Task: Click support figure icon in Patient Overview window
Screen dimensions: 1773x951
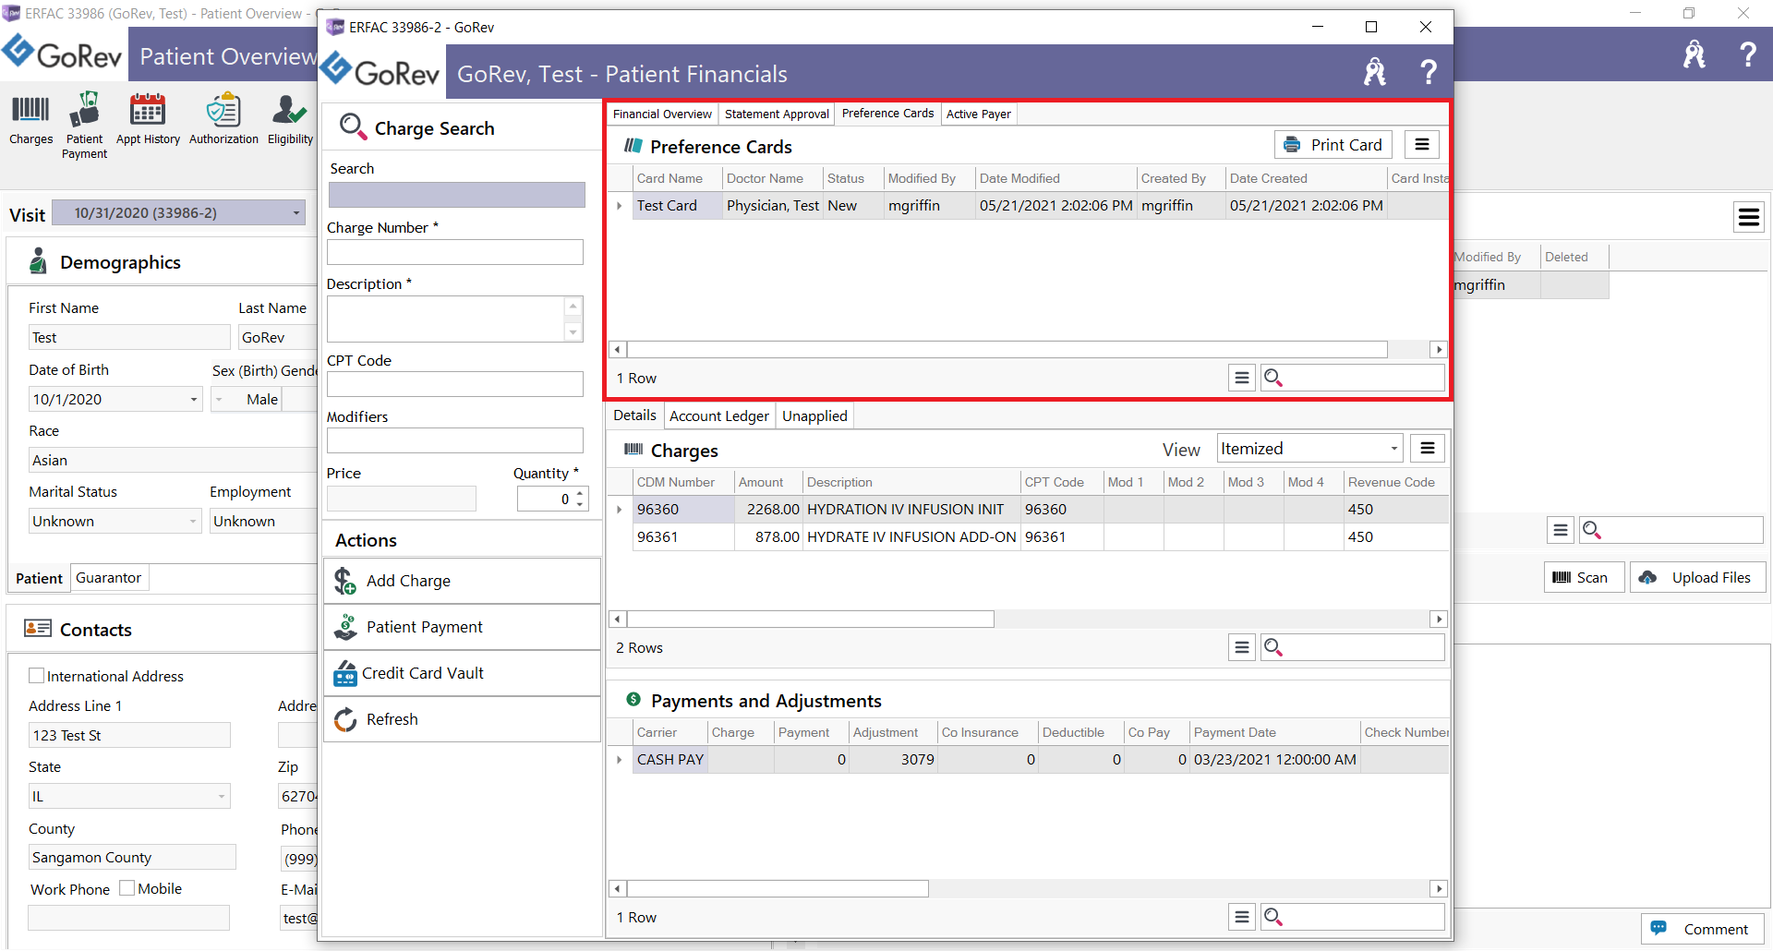Action: tap(1695, 54)
